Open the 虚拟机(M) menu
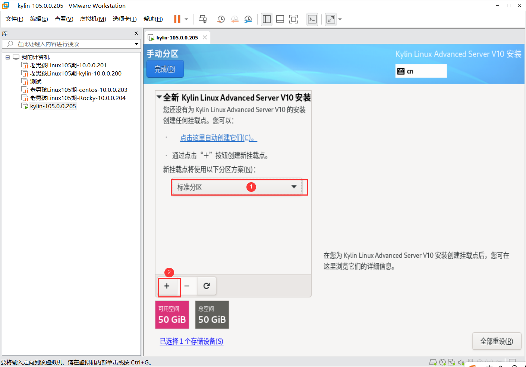 click(93, 19)
